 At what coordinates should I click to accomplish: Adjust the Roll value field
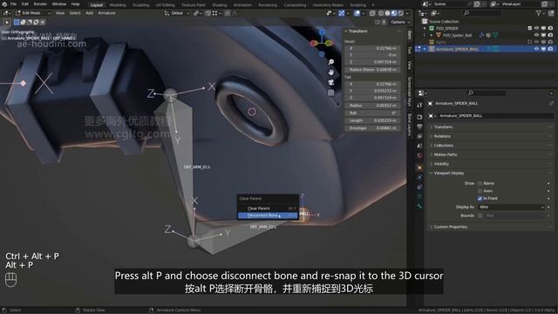pyautogui.click(x=371, y=113)
